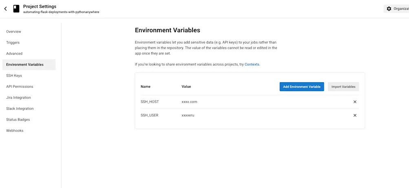Follow the Contexts link

point(252,64)
